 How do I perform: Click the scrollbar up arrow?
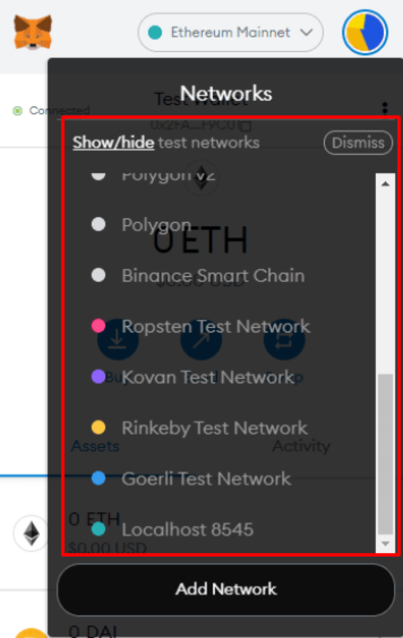pyautogui.click(x=385, y=183)
